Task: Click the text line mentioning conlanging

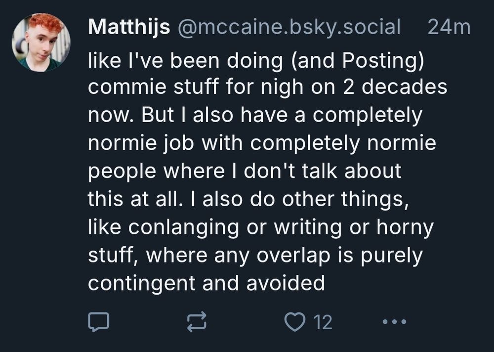Action: point(260,227)
